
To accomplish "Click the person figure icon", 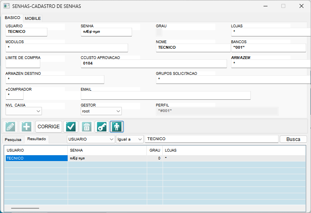I will [117, 127].
